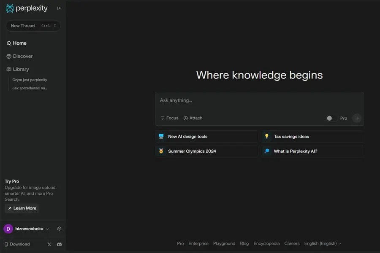Open the Focus options
Image resolution: width=380 pixels, height=253 pixels.
pyautogui.click(x=169, y=118)
